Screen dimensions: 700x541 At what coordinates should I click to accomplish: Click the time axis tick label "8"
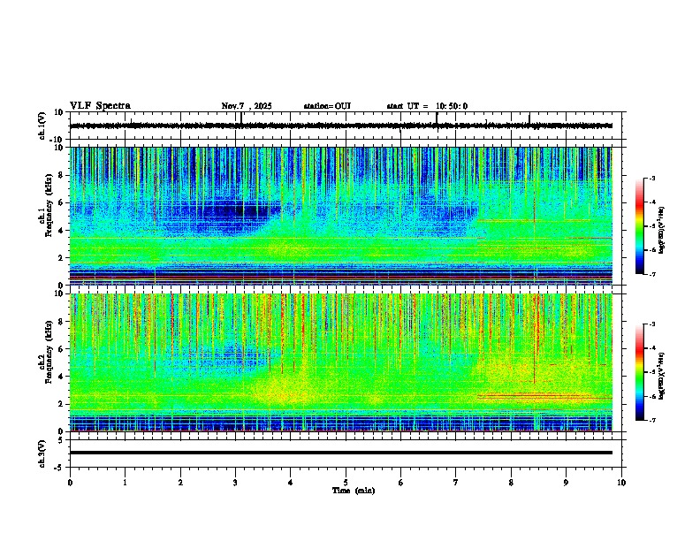coord(511,483)
